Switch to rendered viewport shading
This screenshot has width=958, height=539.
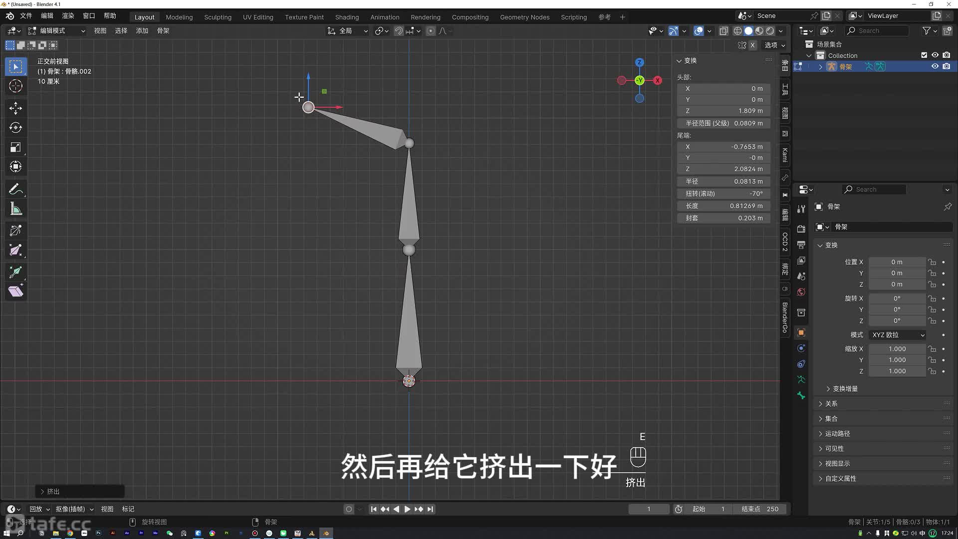tap(770, 31)
